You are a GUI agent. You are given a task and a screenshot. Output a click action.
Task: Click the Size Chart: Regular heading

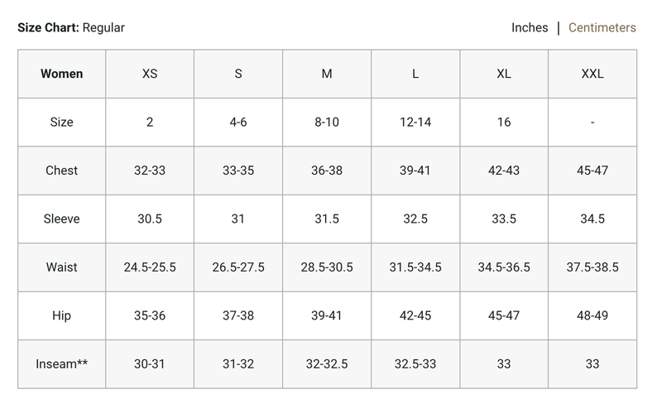[x=71, y=28]
